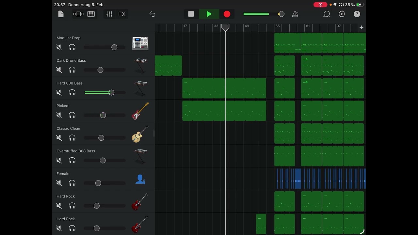The height and width of the screenshot is (235, 418).
Task: Open the help question mark
Action: coord(357,14)
